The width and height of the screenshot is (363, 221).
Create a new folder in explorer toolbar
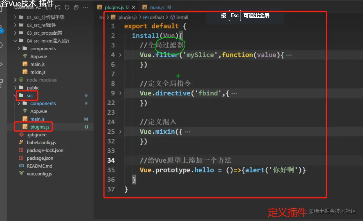58,7
